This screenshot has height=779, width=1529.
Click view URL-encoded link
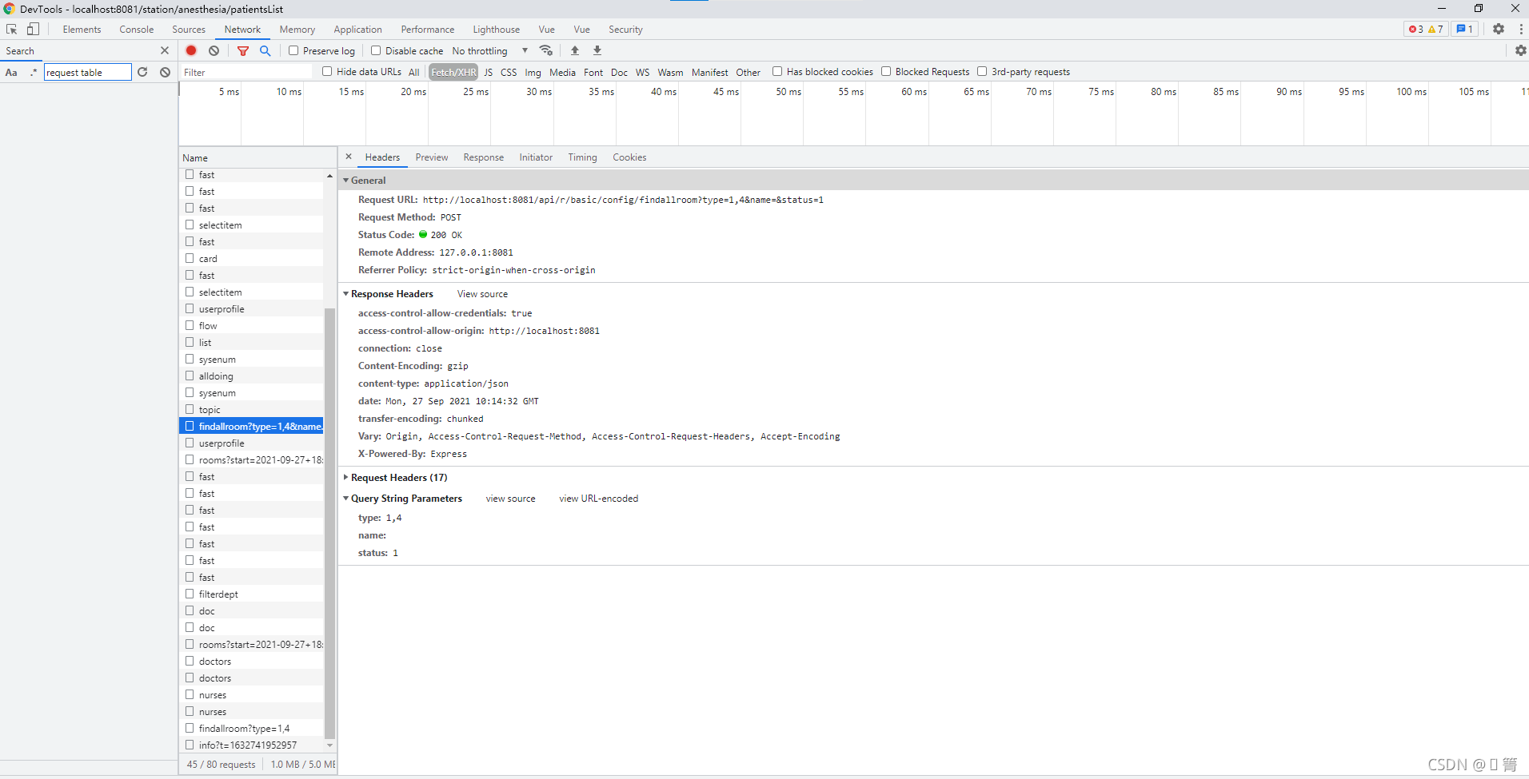pos(598,499)
